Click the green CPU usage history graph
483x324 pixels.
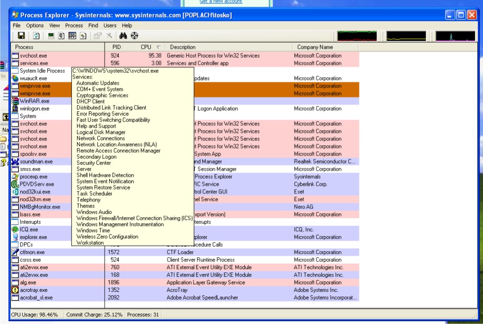pyautogui.click(x=357, y=36)
